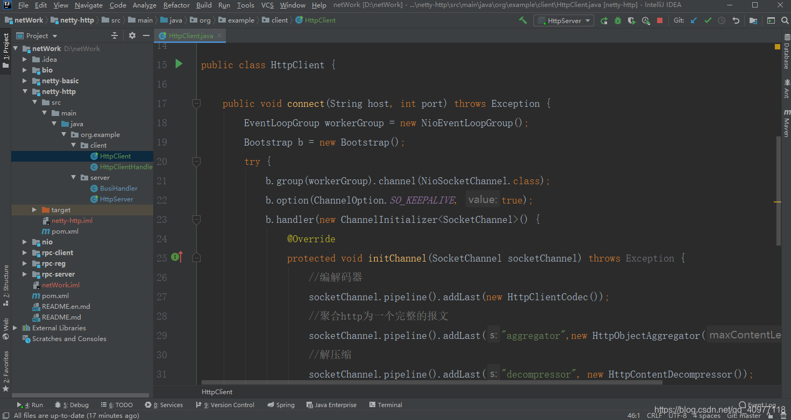Open the 9: Version Control tool window
Screen dimensions: 791x420
click(225, 405)
